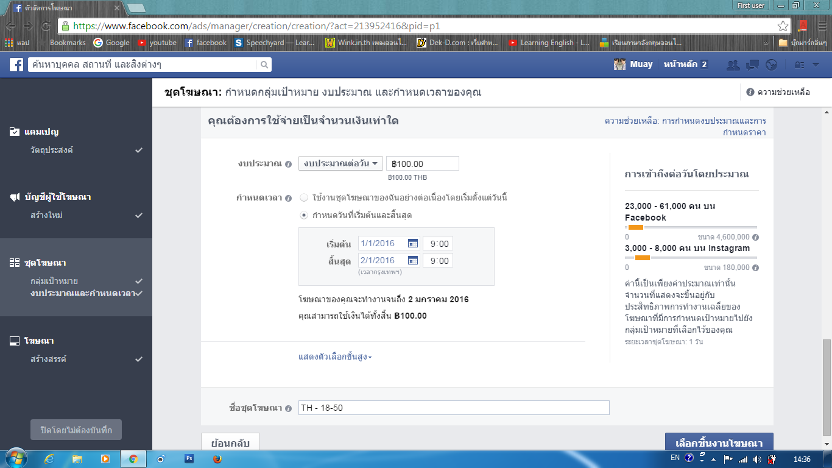Go to หน้าหลัก home link
This screenshot has width=832, height=468.
point(680,65)
